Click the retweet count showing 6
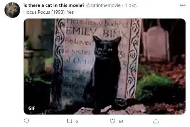The image size is (190, 127). point(77,121)
